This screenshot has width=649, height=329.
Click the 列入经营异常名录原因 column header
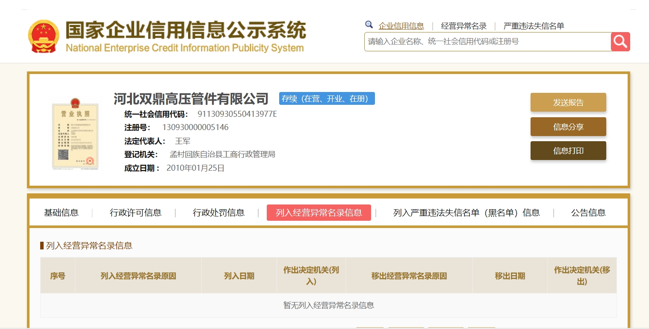pyautogui.click(x=138, y=276)
